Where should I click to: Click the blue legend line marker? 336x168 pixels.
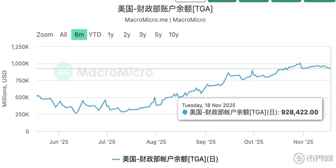116,159
